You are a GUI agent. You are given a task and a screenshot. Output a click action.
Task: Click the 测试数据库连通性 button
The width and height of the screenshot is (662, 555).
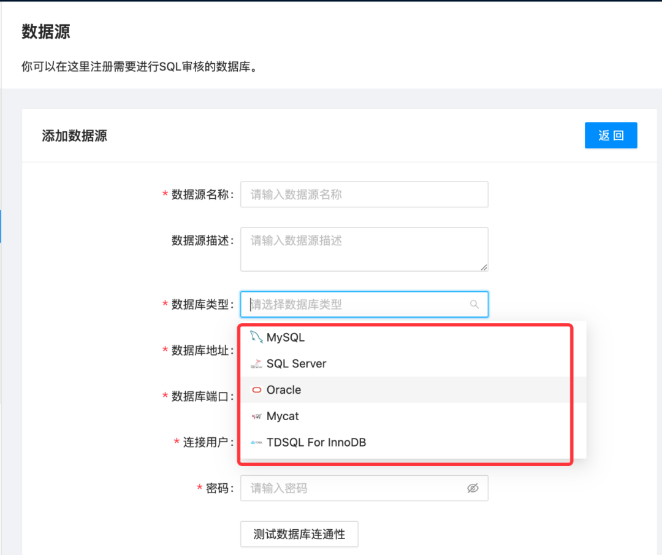tap(299, 534)
